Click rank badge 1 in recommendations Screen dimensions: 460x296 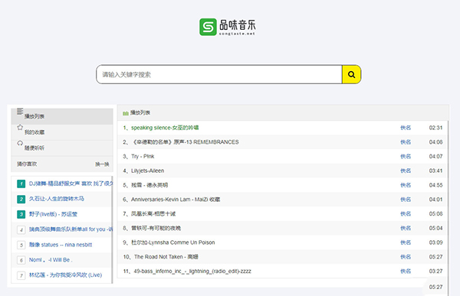tap(21, 184)
